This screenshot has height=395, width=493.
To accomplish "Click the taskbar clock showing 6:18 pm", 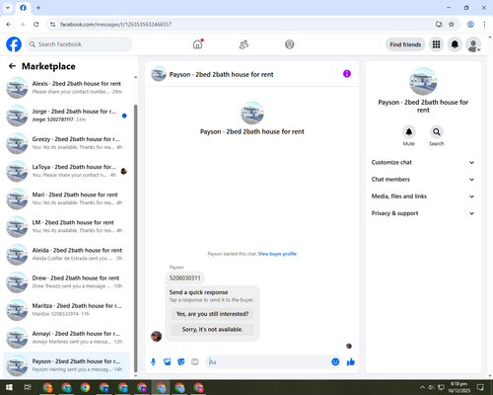I will coord(458,387).
